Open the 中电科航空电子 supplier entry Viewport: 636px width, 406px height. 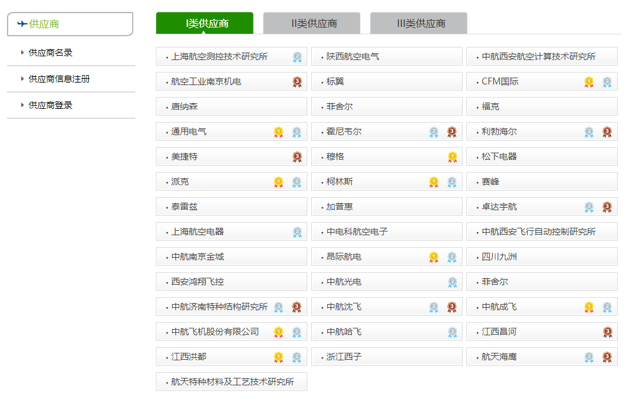(x=387, y=231)
